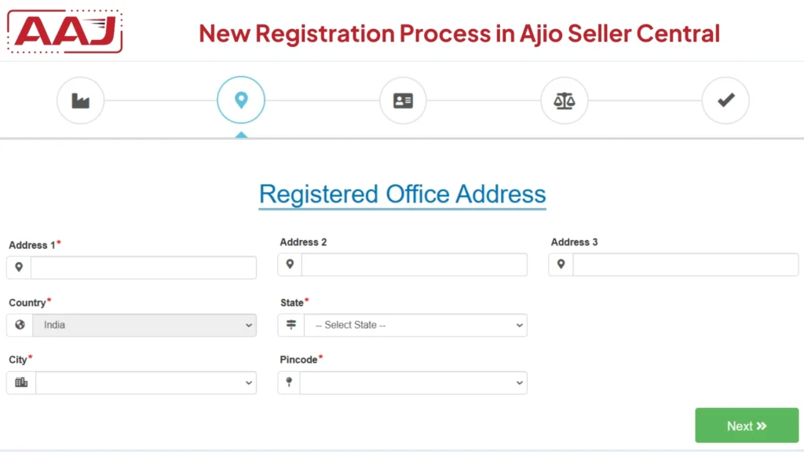Select the building icon beside the City field
The width and height of the screenshot is (804, 452).
click(x=20, y=382)
